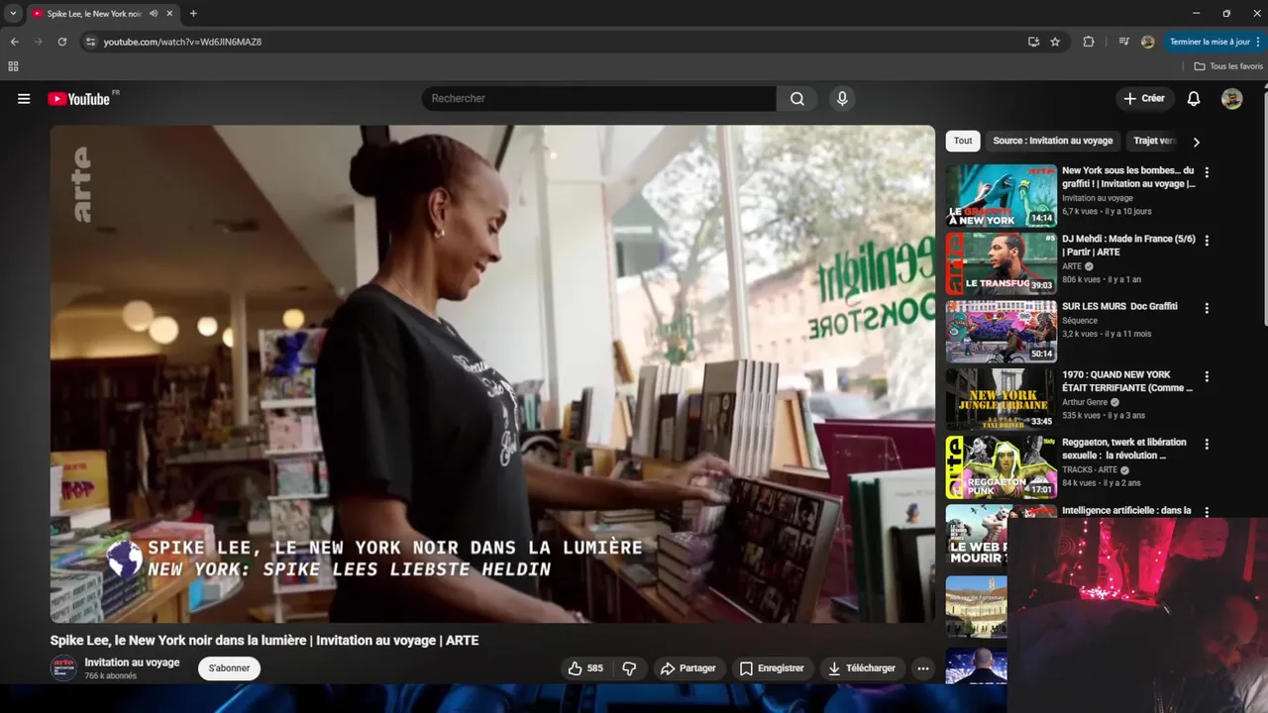Click the Enregistrer save button
The image size is (1268, 713).
point(772,668)
